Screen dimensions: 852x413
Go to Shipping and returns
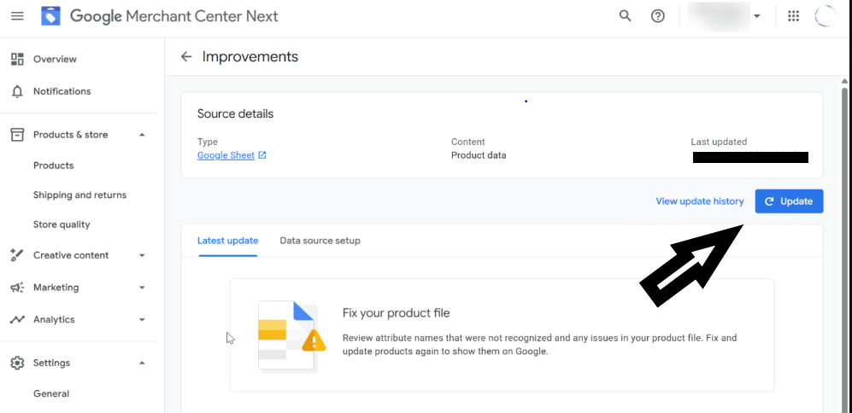click(79, 195)
